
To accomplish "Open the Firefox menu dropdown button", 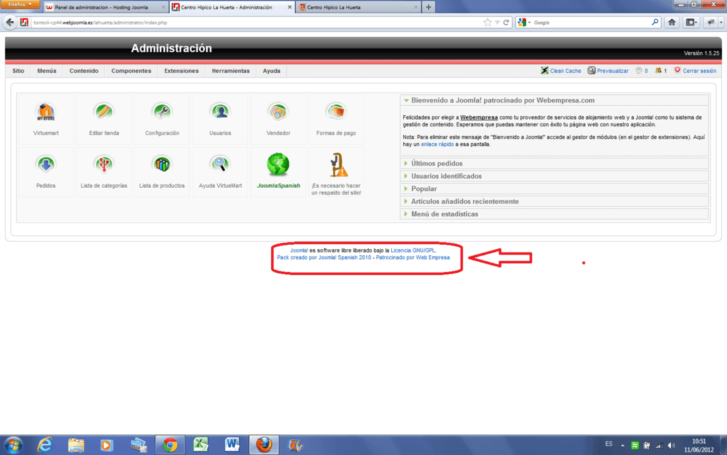I will pyautogui.click(x=20, y=5).
